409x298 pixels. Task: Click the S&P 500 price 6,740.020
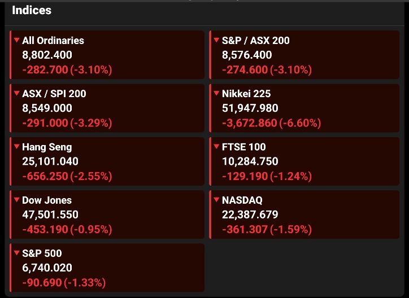(47, 268)
